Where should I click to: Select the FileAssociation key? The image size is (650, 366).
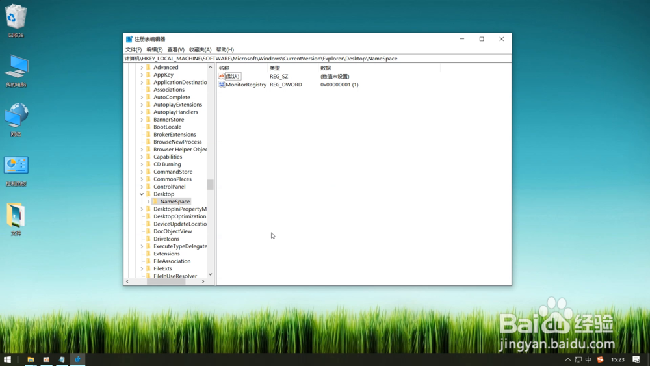coord(172,261)
